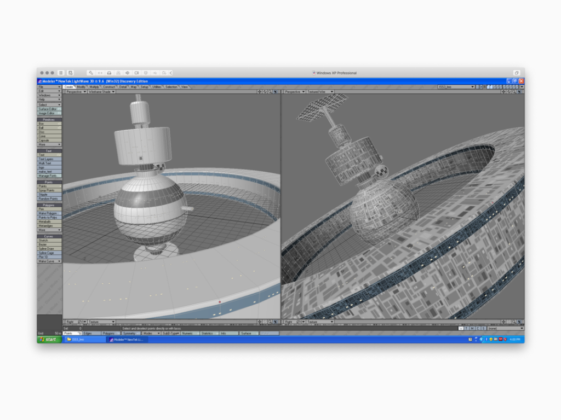
Task: Click the Modeler NewTek taskbar button
Action: pos(128,340)
